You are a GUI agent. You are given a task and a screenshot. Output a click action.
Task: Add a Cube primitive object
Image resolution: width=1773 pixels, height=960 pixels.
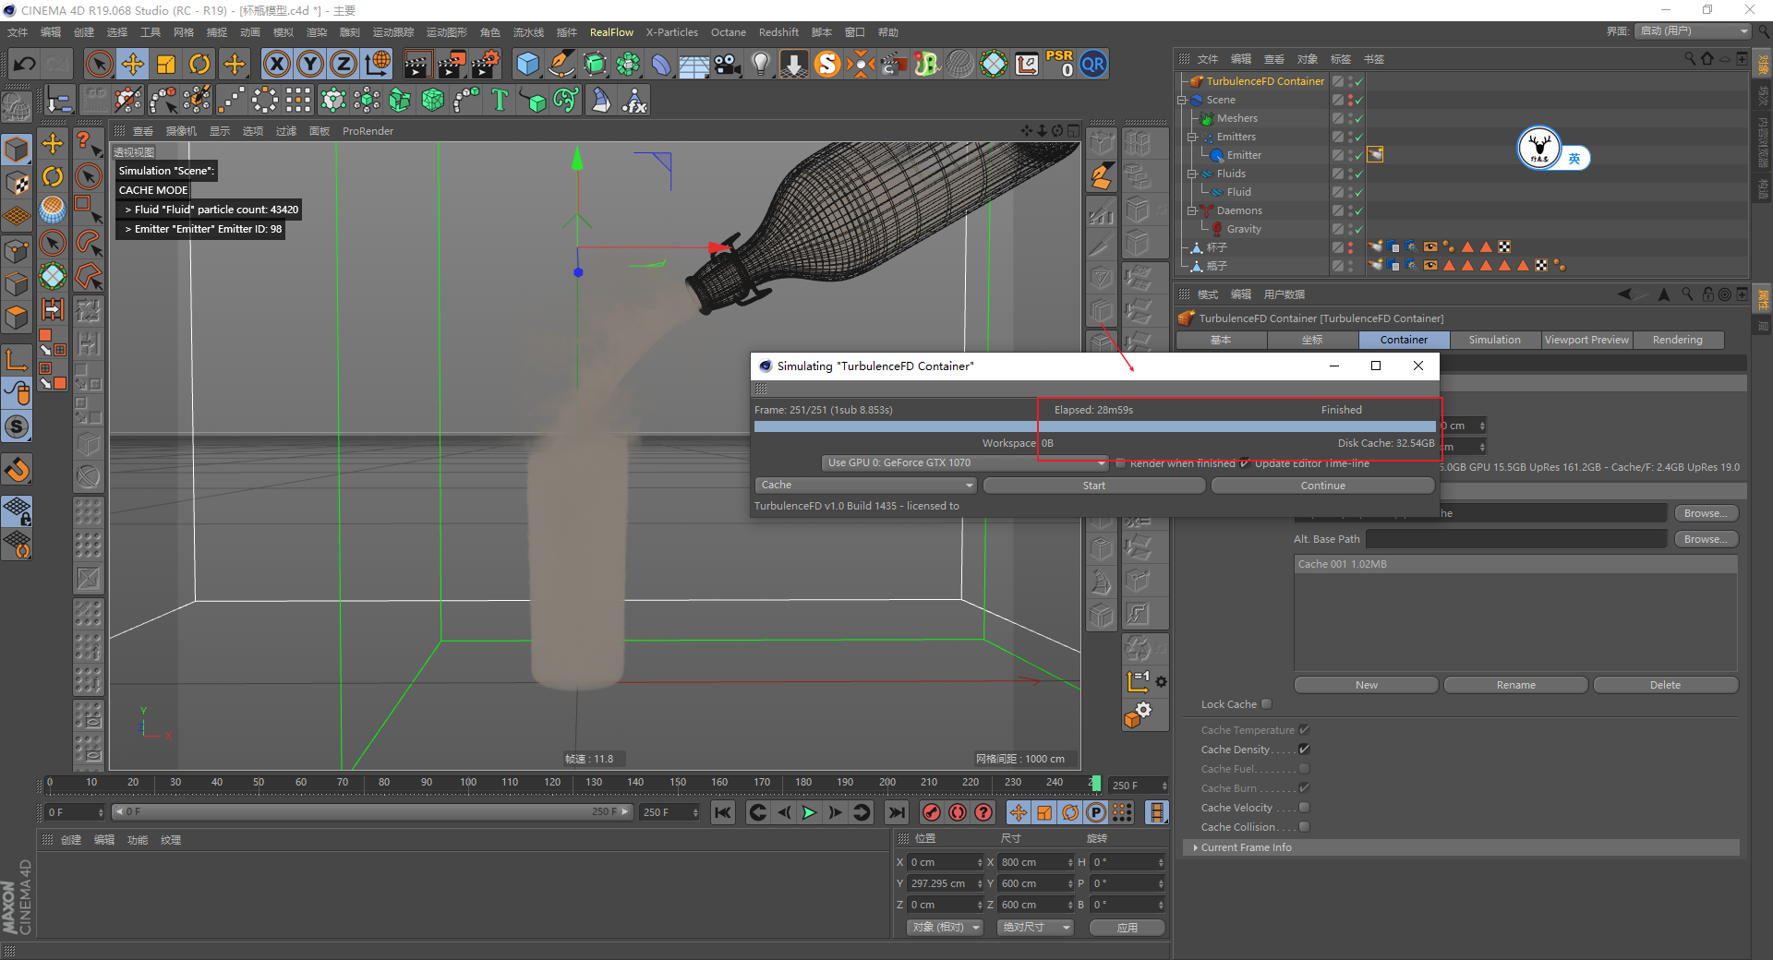[x=527, y=65]
